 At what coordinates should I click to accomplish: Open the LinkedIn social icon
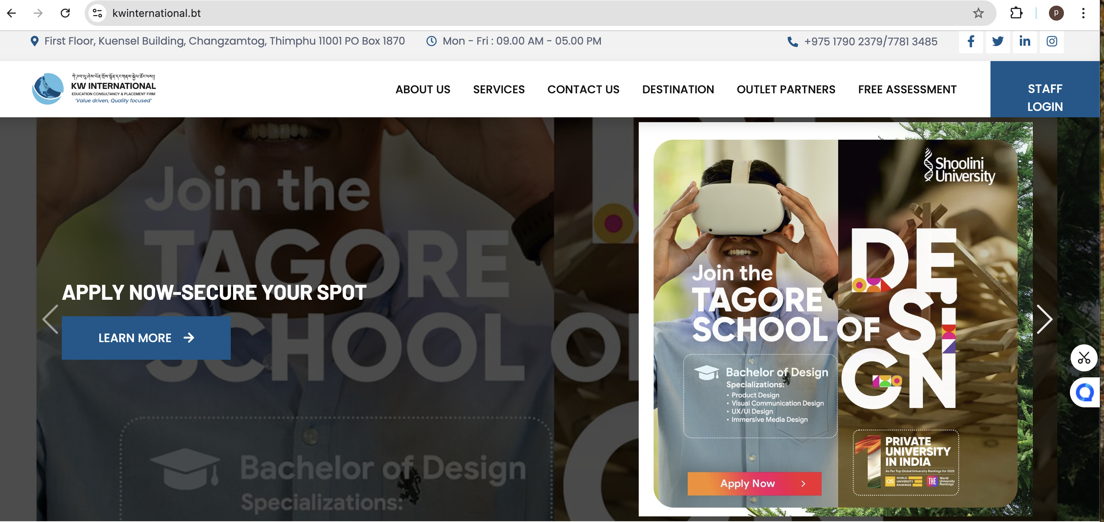[1025, 42]
